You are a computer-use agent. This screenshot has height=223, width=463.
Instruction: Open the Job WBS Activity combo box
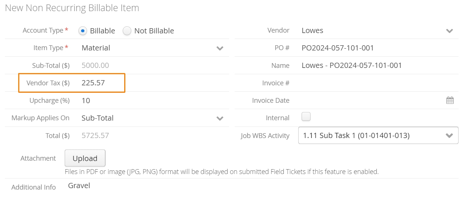(x=378, y=135)
